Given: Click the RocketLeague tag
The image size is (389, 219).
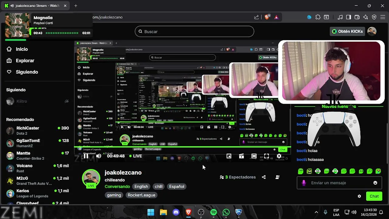Looking at the screenshot, I should [141, 195].
